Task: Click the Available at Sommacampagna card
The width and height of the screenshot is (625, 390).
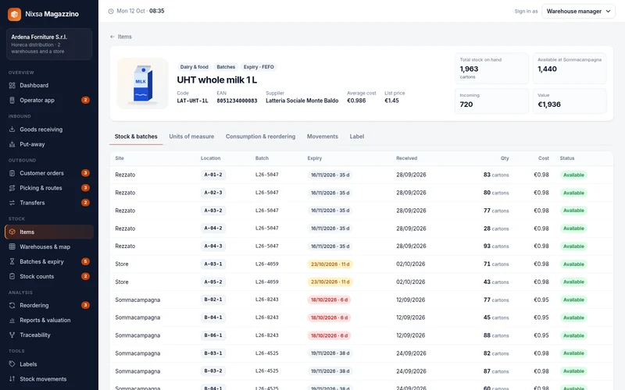Action: (x=570, y=69)
